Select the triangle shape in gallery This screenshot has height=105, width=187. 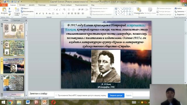[x=116, y=11]
